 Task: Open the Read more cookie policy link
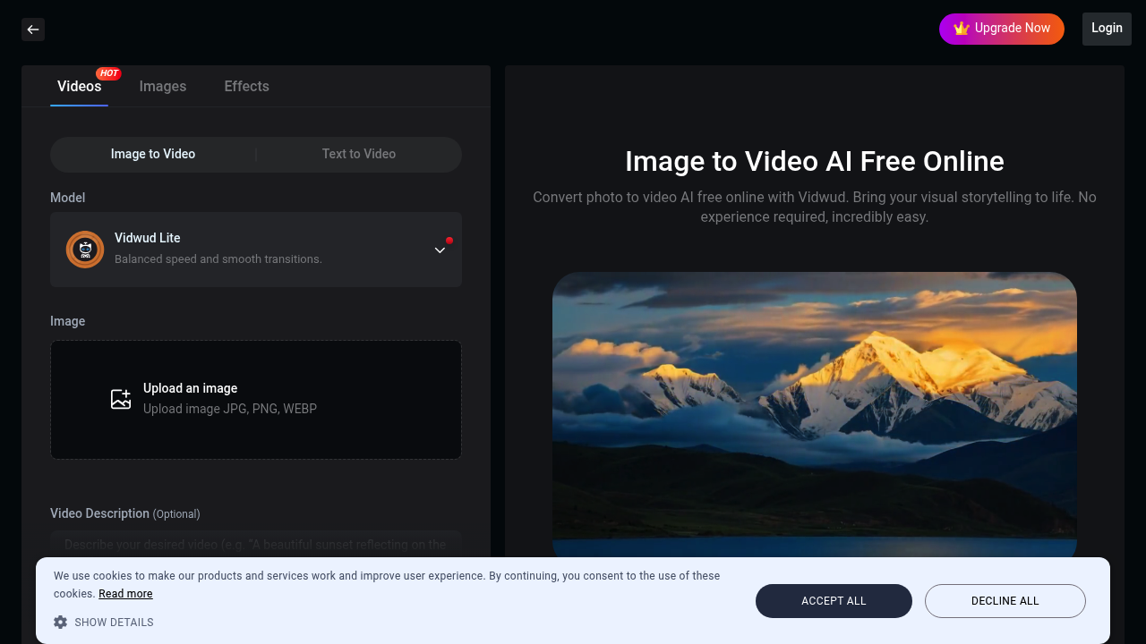(x=125, y=593)
